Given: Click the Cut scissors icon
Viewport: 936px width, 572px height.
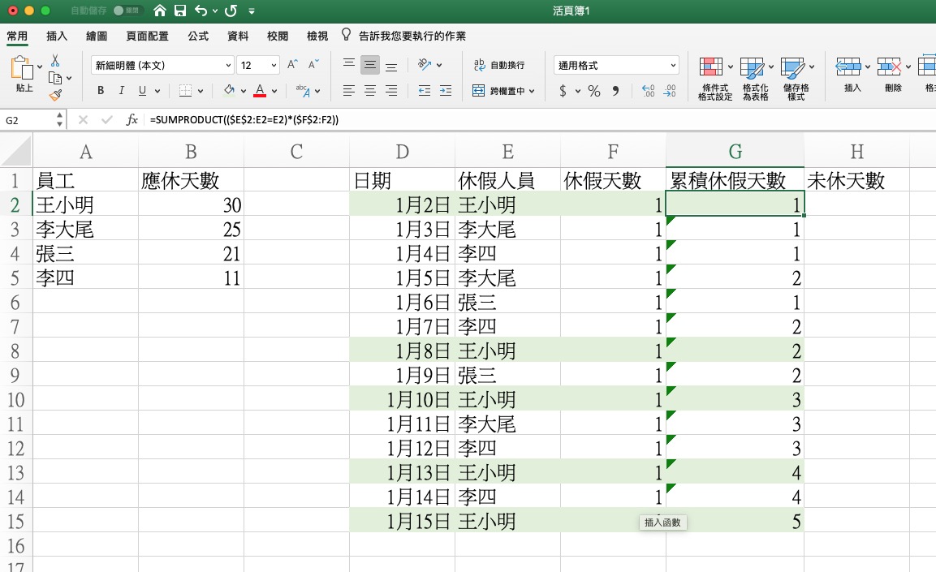Looking at the screenshot, I should (55, 61).
